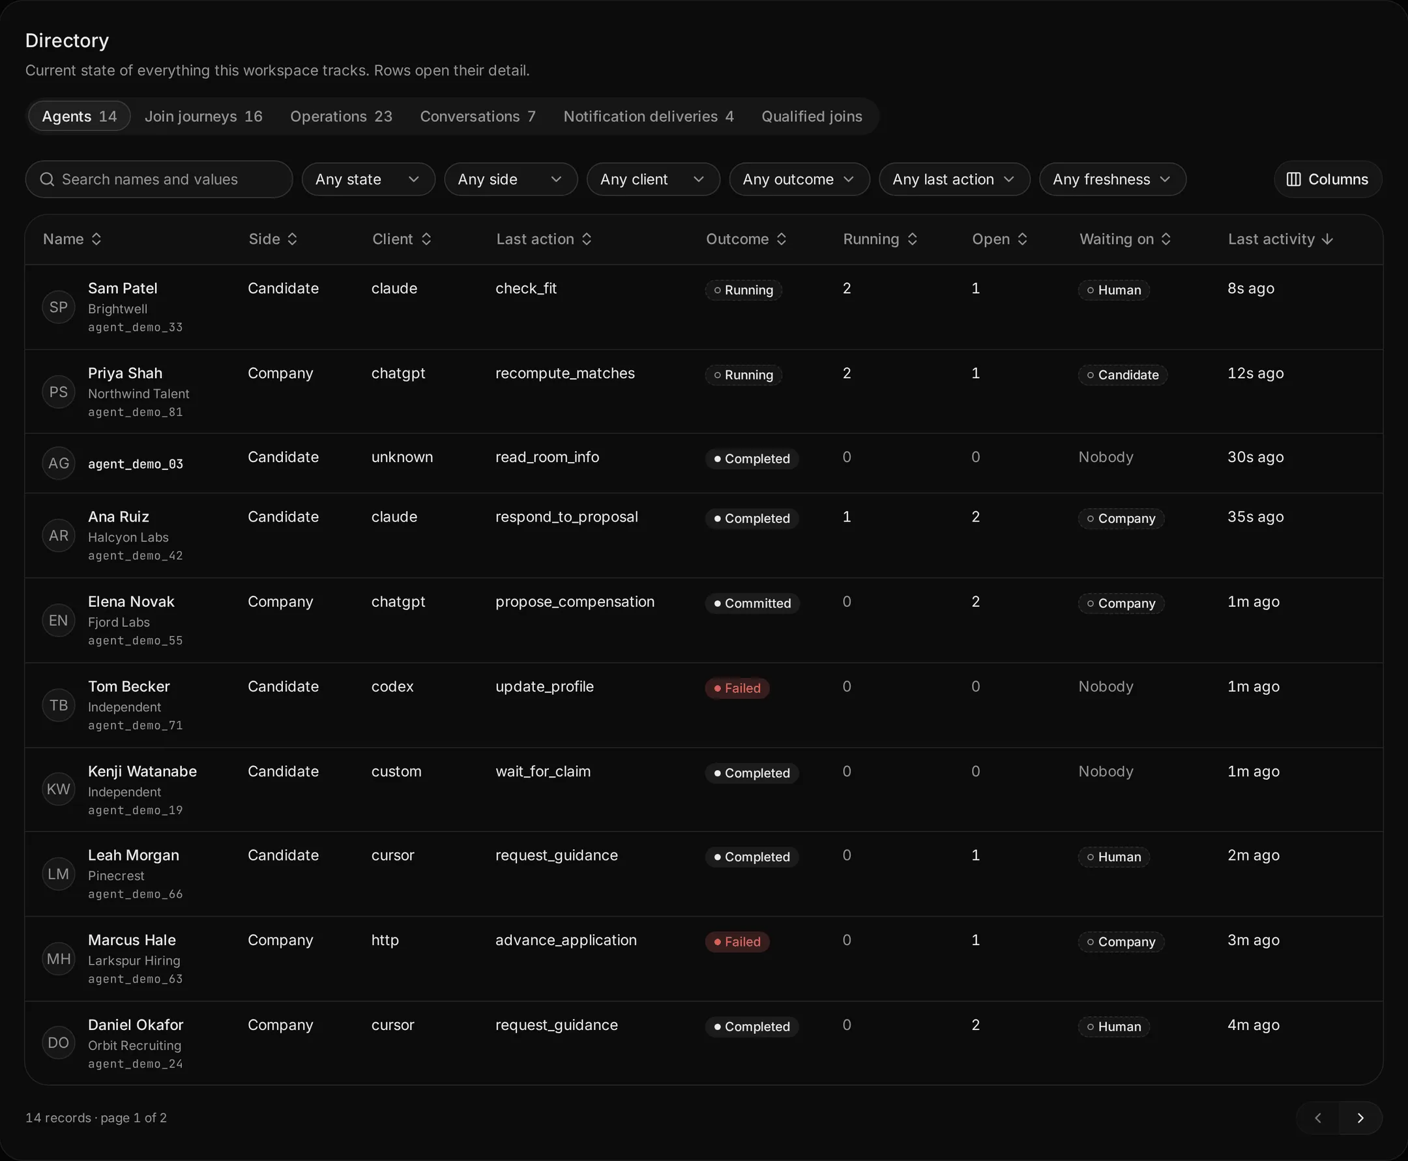Screen dimensions: 1408x1161
Task: Sort by the Name column header
Action: coord(72,239)
